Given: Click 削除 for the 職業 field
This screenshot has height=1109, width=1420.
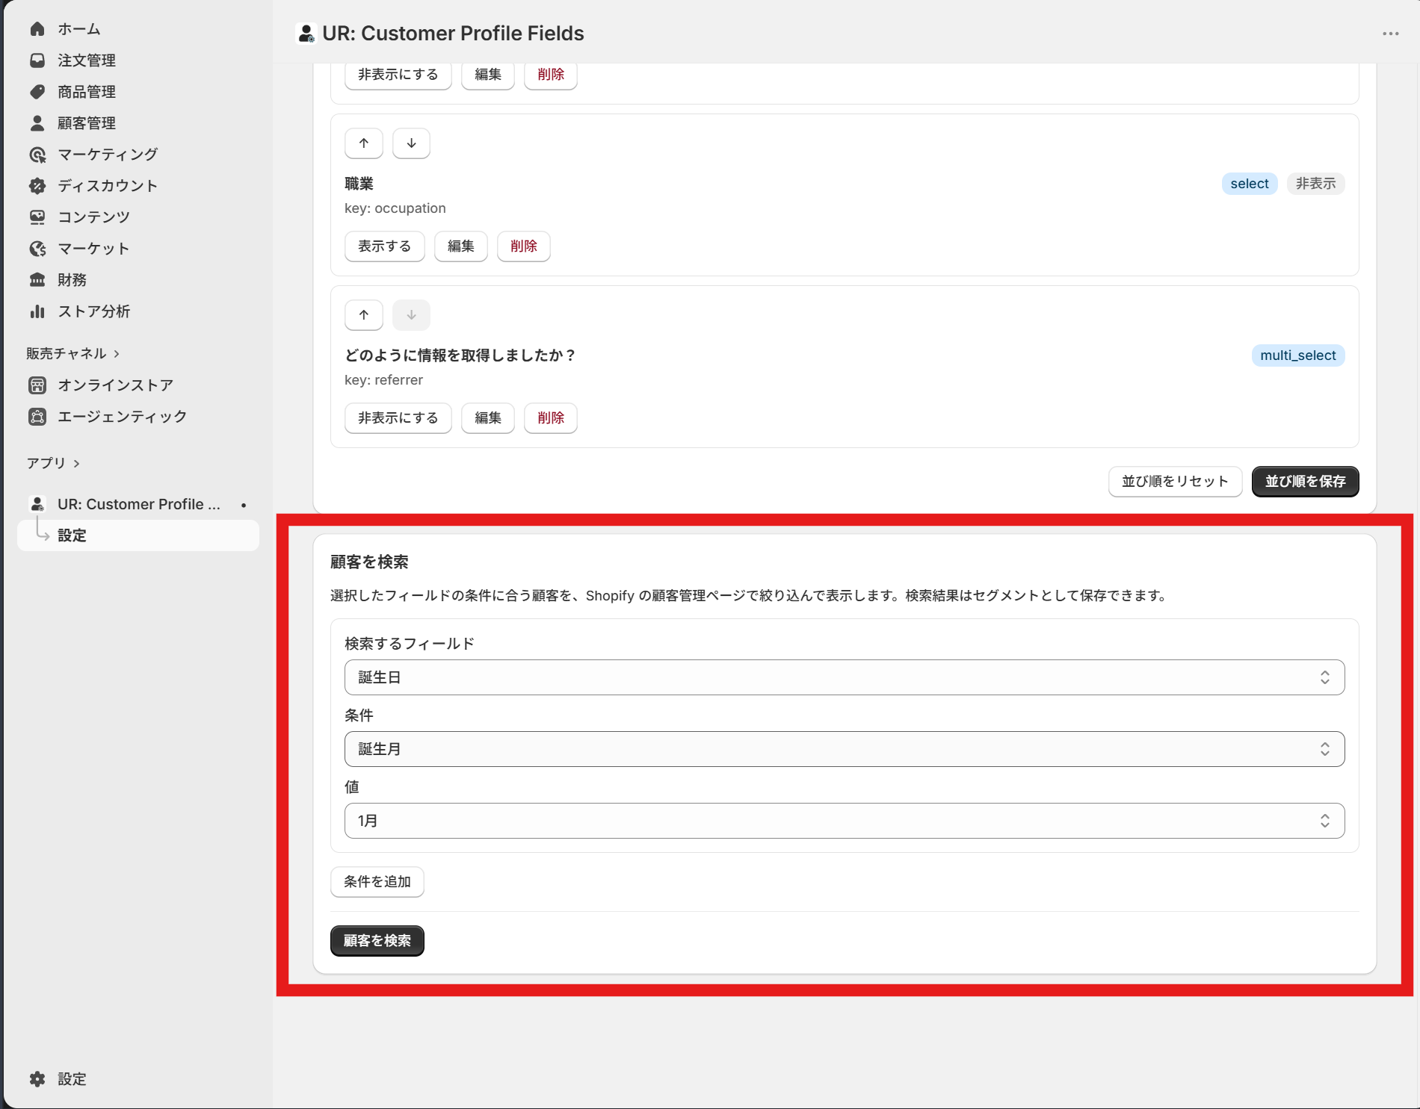Looking at the screenshot, I should 524,246.
